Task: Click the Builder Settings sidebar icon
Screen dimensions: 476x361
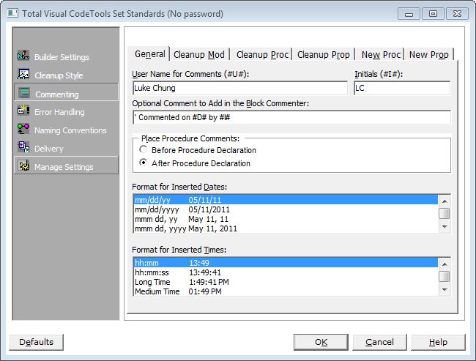Action: point(23,55)
